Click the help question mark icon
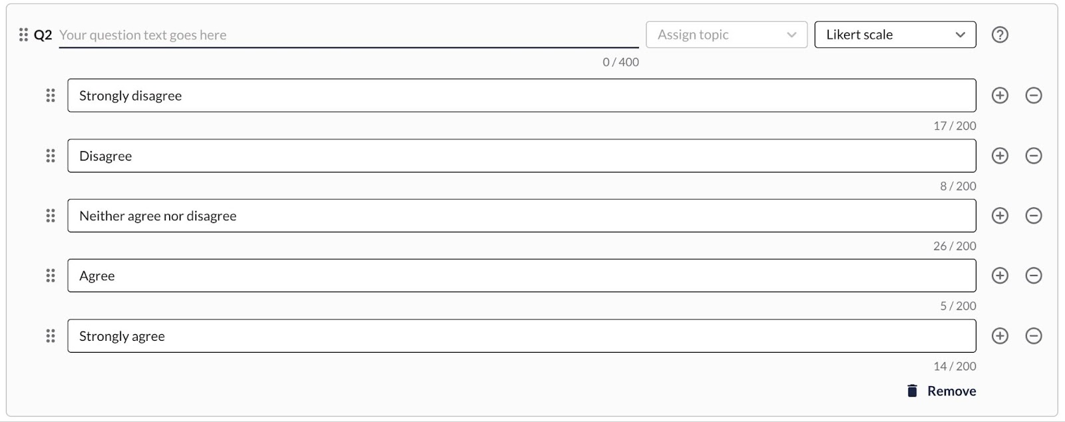This screenshot has width=1065, height=422. pos(1000,35)
